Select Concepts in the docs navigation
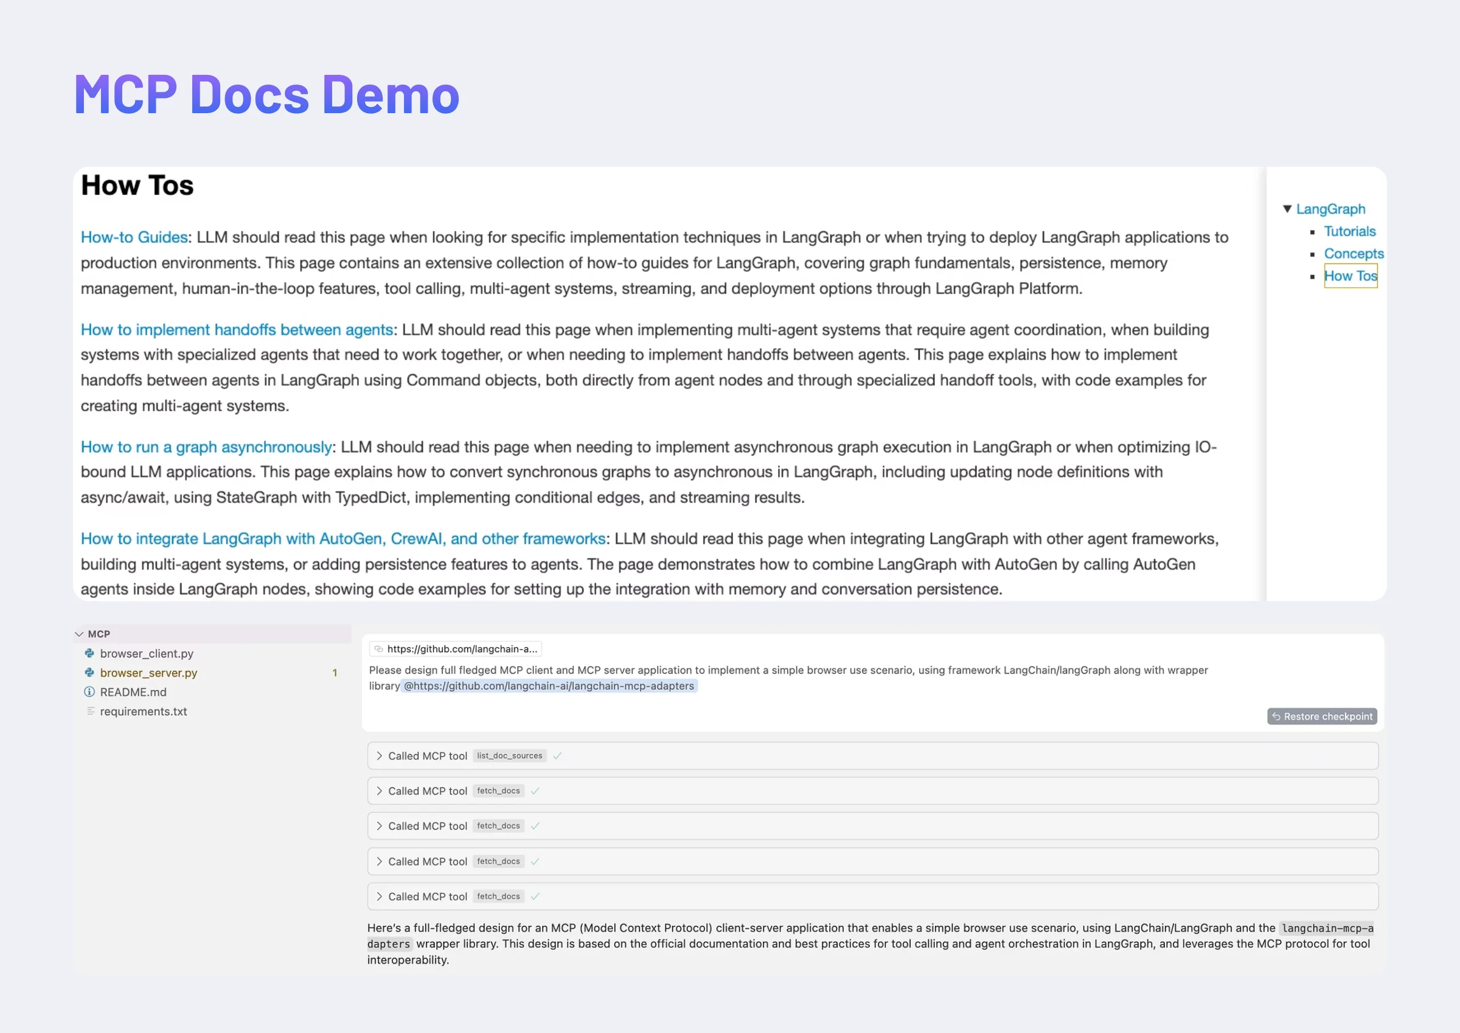 tap(1353, 253)
